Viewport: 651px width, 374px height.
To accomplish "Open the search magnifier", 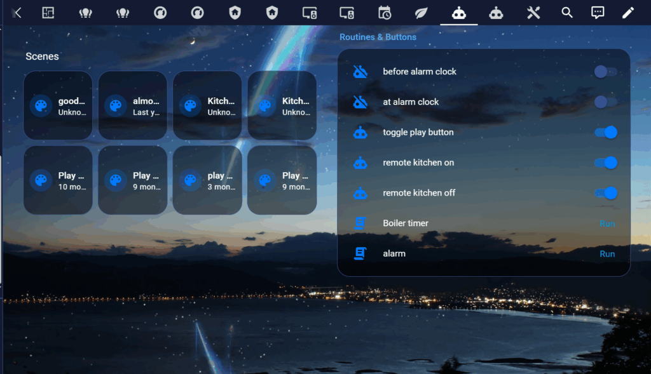I will (566, 13).
